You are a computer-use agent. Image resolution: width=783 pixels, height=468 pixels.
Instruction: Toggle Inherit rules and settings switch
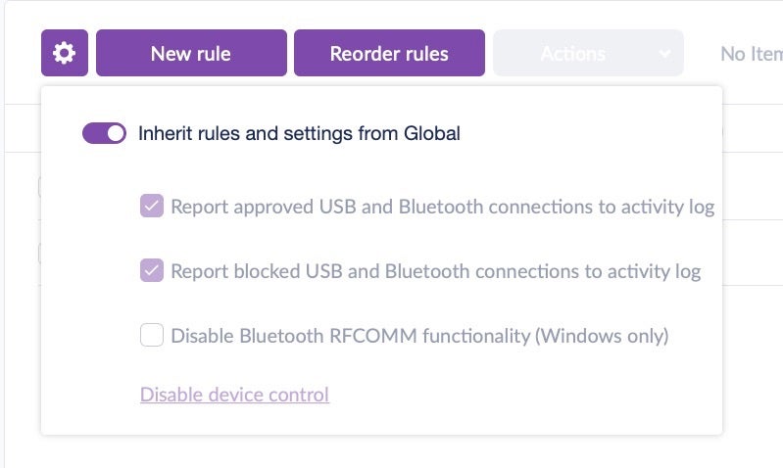coord(104,133)
